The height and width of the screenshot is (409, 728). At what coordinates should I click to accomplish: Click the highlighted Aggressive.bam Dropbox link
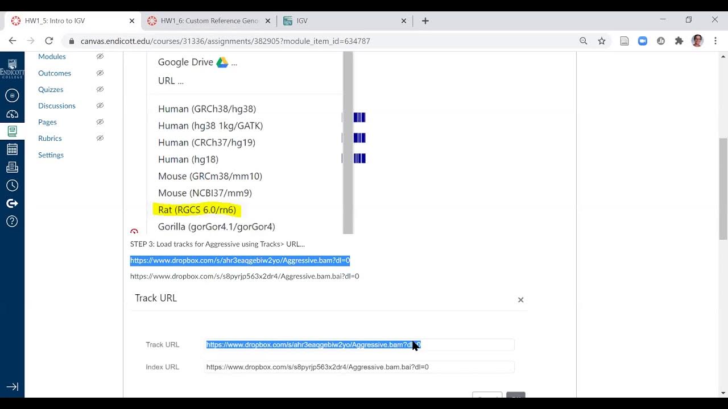pyautogui.click(x=240, y=260)
